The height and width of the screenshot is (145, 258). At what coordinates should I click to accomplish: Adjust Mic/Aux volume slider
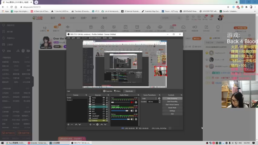coord(120,119)
